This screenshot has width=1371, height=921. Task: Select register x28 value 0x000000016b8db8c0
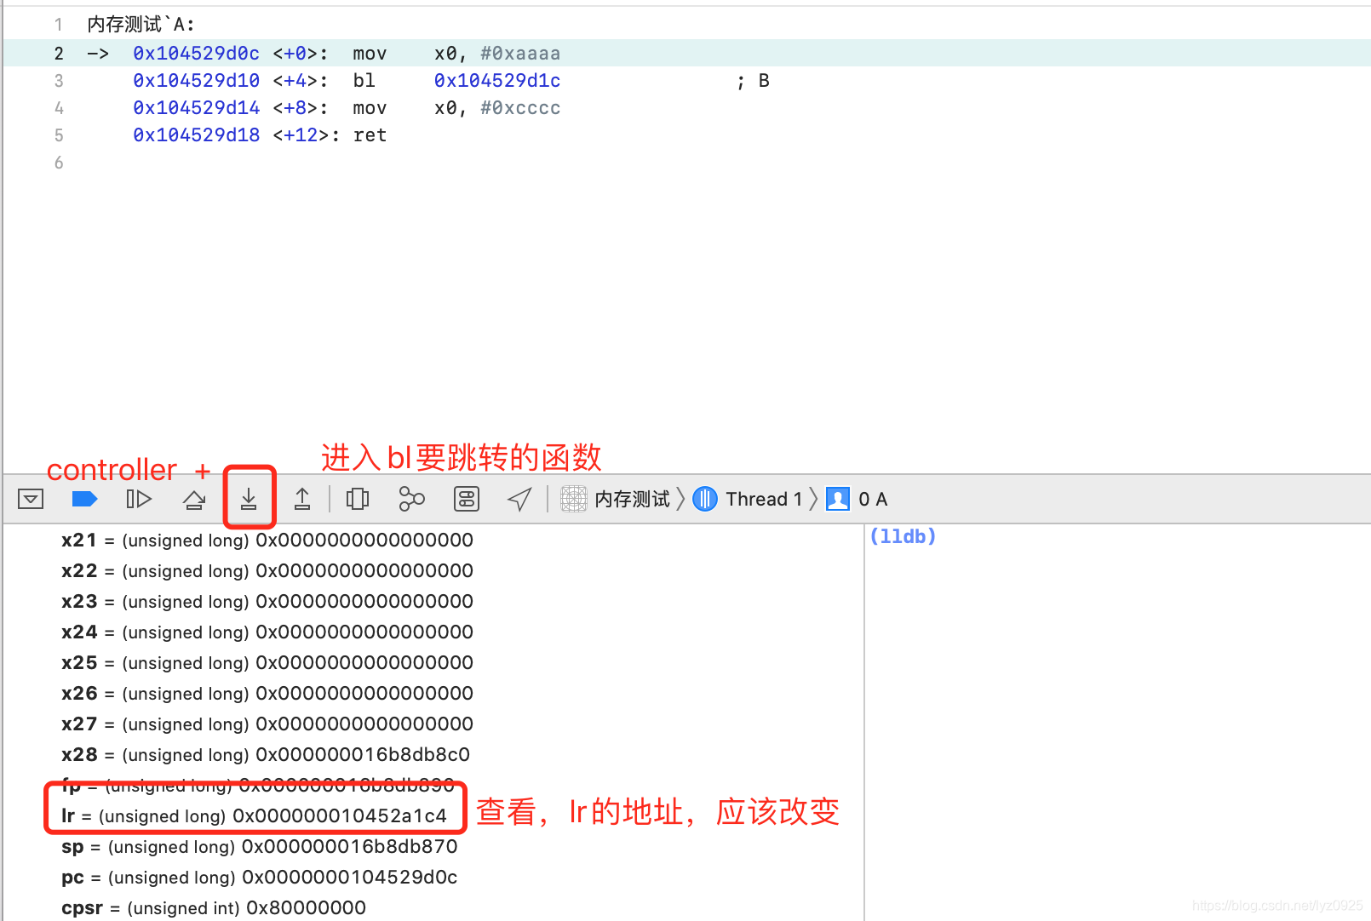tap(363, 754)
